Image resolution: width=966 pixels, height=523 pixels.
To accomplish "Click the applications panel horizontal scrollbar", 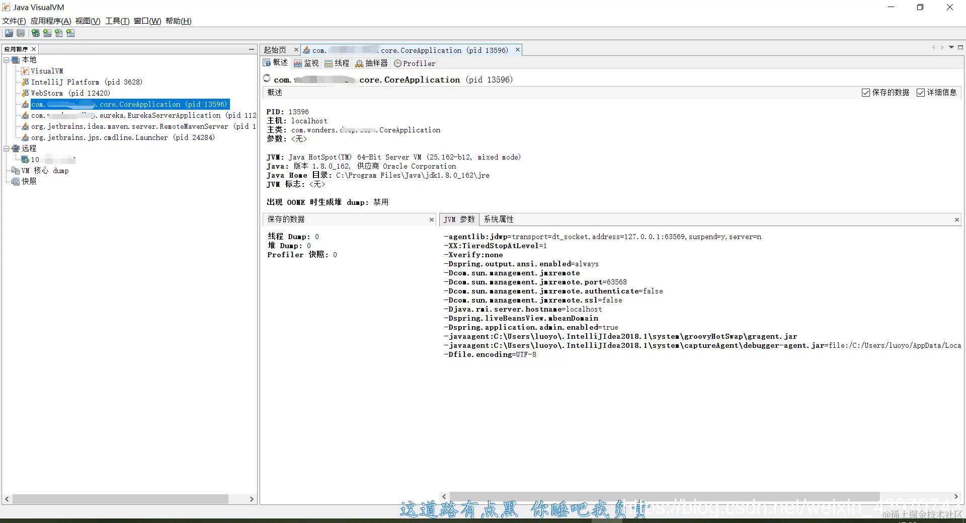I will (121, 499).
